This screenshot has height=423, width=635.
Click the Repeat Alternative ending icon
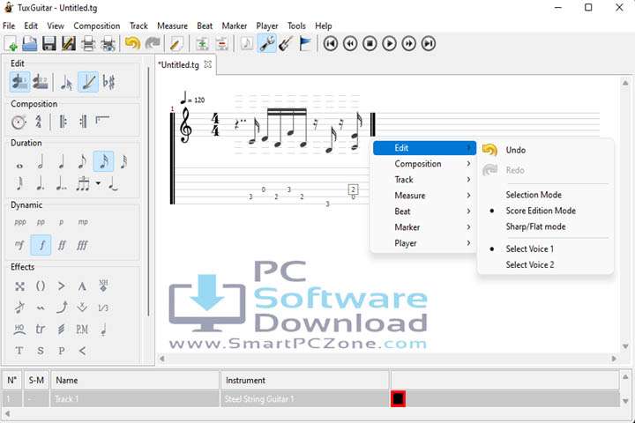coord(102,120)
